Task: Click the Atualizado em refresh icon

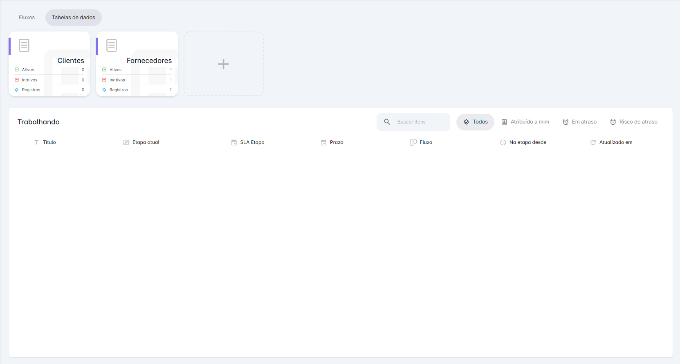Action: point(593,142)
